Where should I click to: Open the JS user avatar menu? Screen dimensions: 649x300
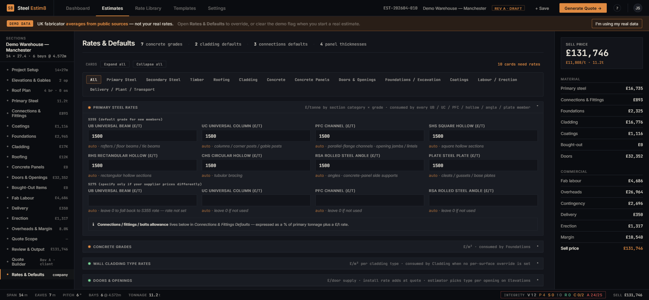click(637, 8)
